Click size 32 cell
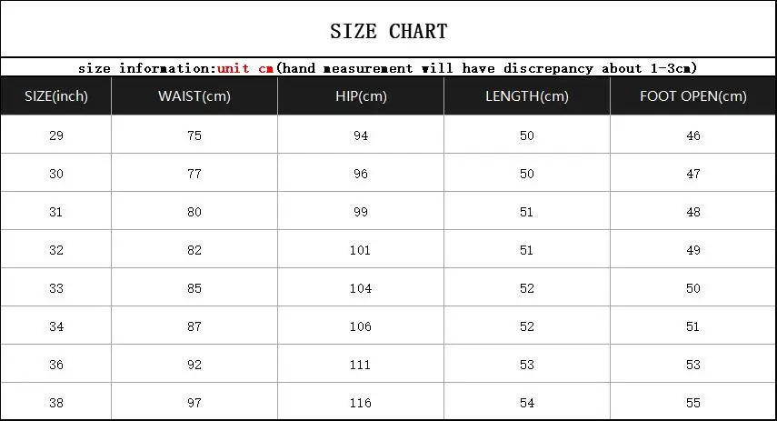 (56, 250)
